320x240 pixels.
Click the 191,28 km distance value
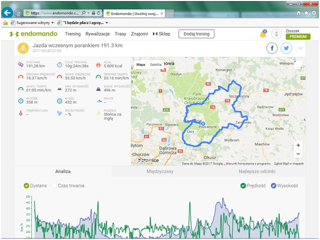click(36, 66)
